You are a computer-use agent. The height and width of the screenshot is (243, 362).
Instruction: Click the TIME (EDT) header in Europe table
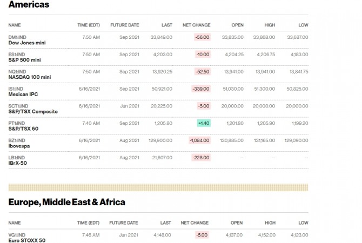pyautogui.click(x=89, y=222)
